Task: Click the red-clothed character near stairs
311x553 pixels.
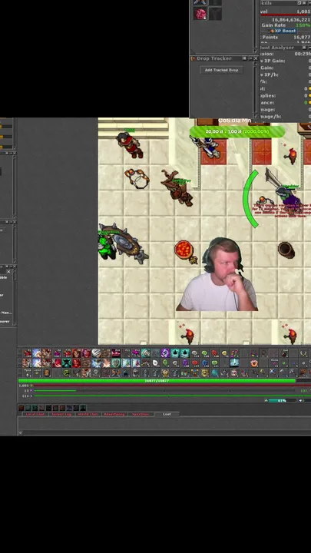Action: (130, 145)
